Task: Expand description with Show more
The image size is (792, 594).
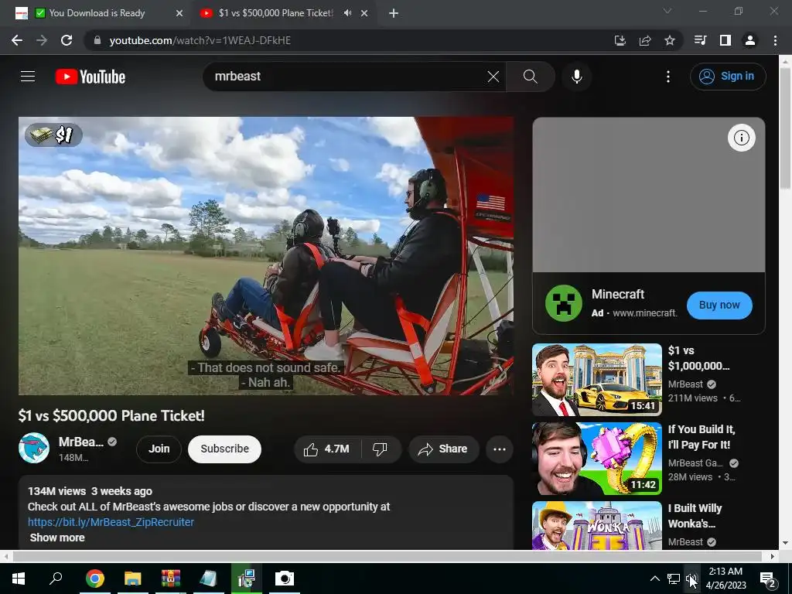Action: click(x=57, y=538)
